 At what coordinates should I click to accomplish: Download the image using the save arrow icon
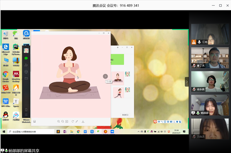coord(83,121)
